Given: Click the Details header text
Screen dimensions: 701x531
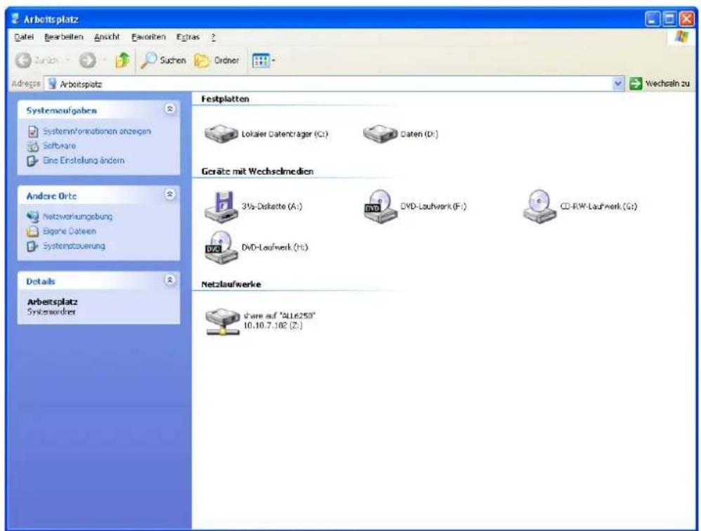Looking at the screenshot, I should point(41,282).
